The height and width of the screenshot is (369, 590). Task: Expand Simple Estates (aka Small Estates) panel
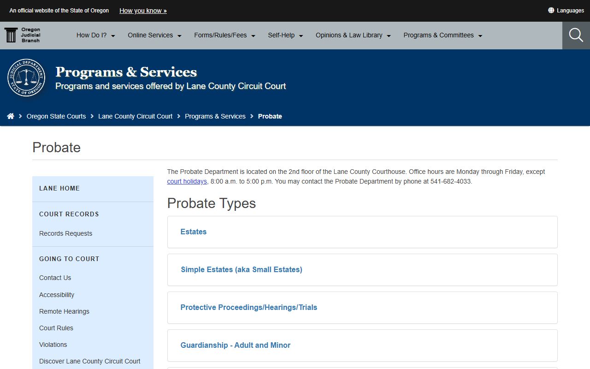362,270
